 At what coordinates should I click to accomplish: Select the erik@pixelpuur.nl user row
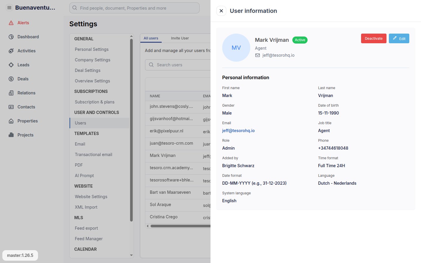(178, 131)
